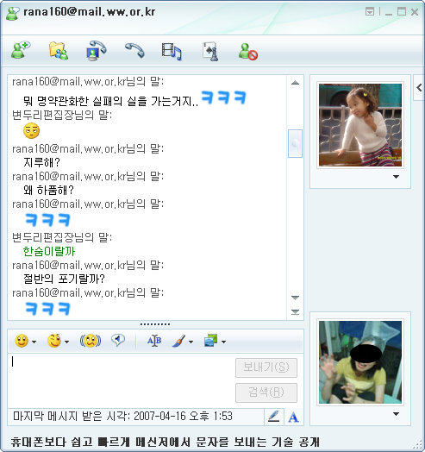The image size is (425, 452).
Task: Switch to text typing mode with A icon
Action: point(293,417)
